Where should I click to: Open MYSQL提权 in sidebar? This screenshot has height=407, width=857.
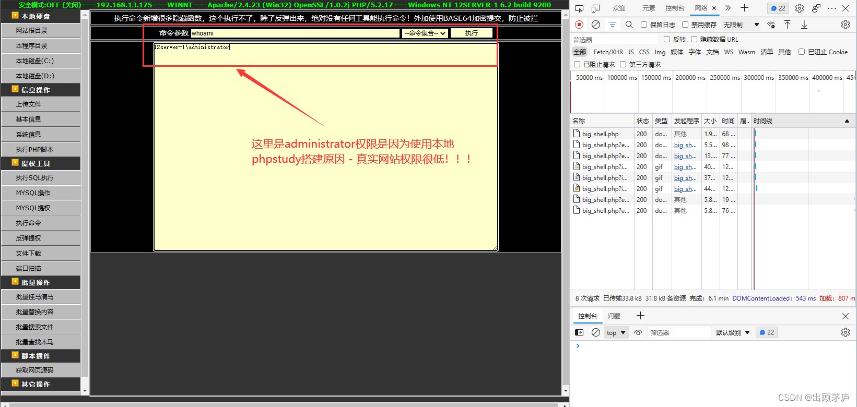coord(41,208)
